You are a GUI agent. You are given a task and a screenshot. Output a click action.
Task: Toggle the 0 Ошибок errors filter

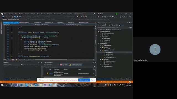[x=64, y=65]
